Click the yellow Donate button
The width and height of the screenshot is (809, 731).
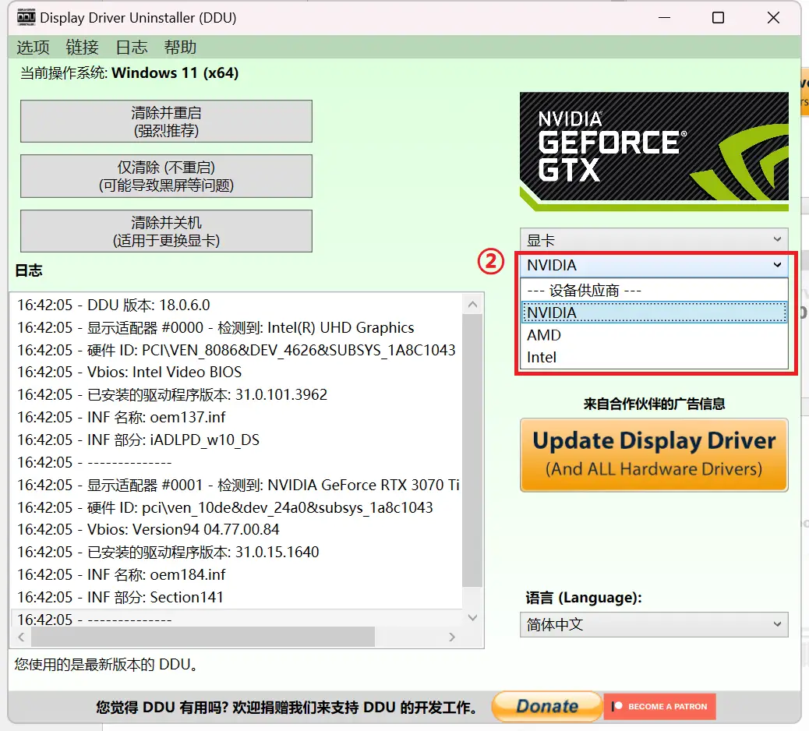546,706
